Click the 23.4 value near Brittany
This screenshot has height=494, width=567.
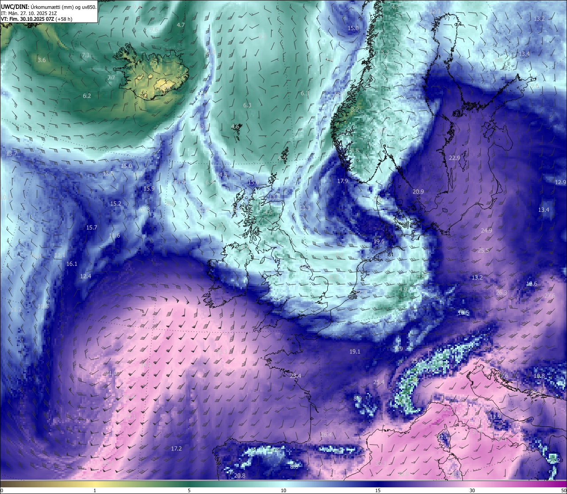click(x=295, y=376)
